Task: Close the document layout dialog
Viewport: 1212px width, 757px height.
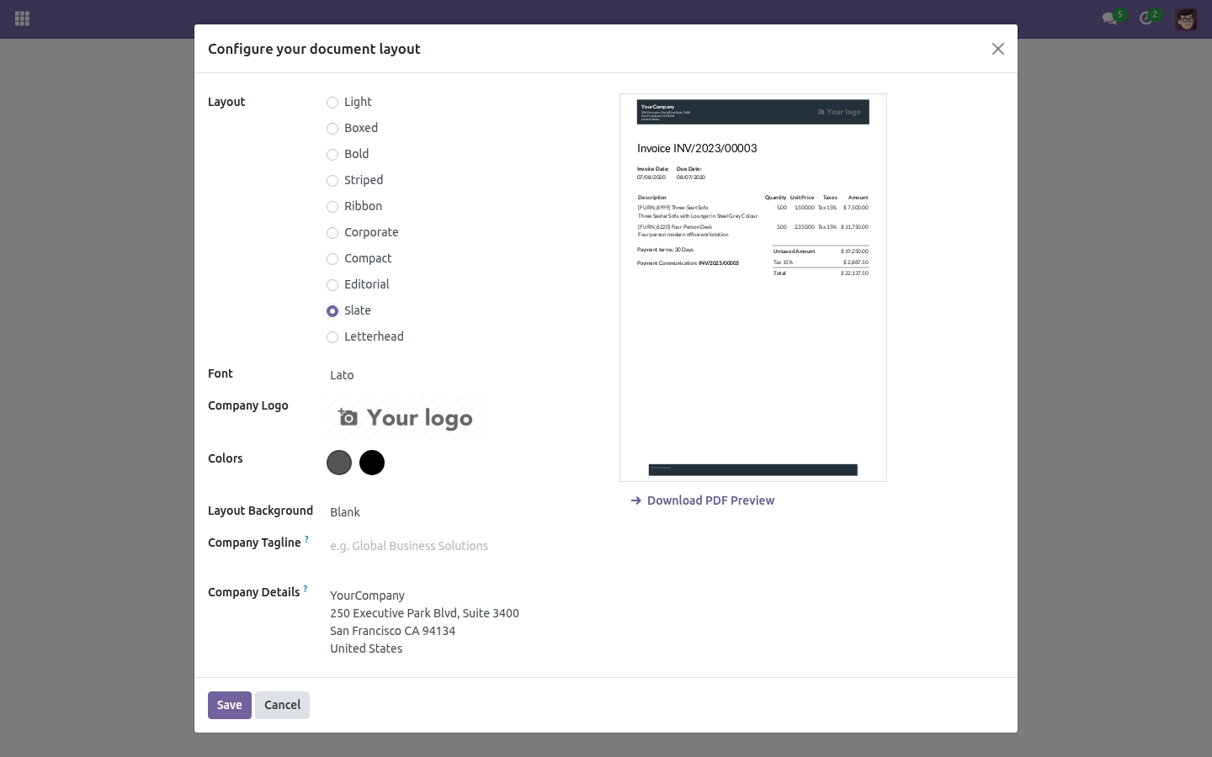Action: [998, 49]
